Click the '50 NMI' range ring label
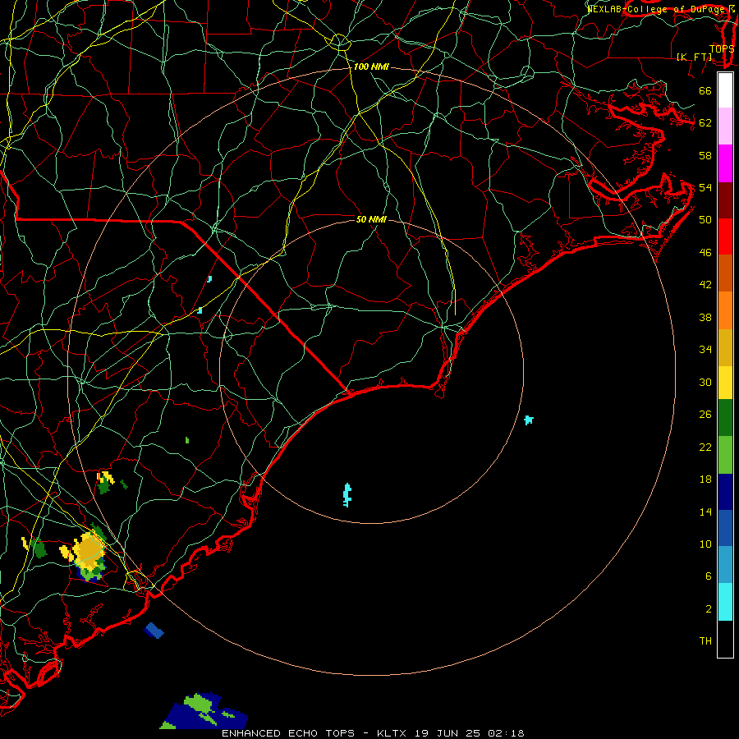Image resolution: width=739 pixels, height=739 pixels. point(371,219)
